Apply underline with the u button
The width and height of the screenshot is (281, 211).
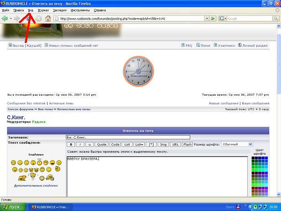pos(90,144)
